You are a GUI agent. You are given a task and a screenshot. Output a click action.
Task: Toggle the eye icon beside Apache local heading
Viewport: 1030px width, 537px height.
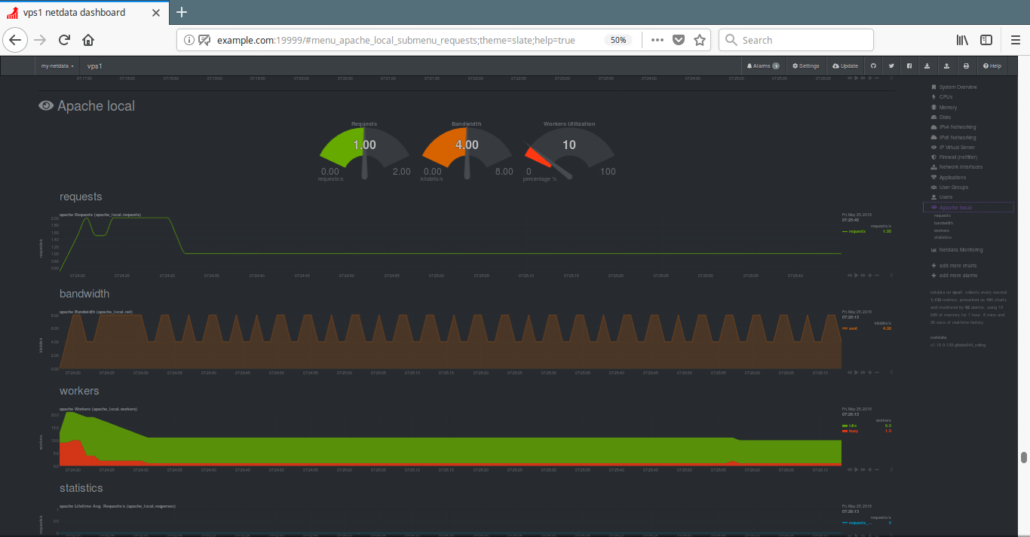coord(46,106)
